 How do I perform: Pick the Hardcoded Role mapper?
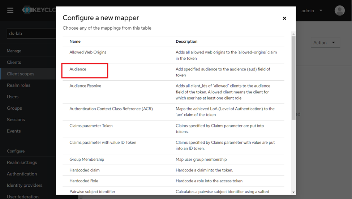(x=84, y=181)
